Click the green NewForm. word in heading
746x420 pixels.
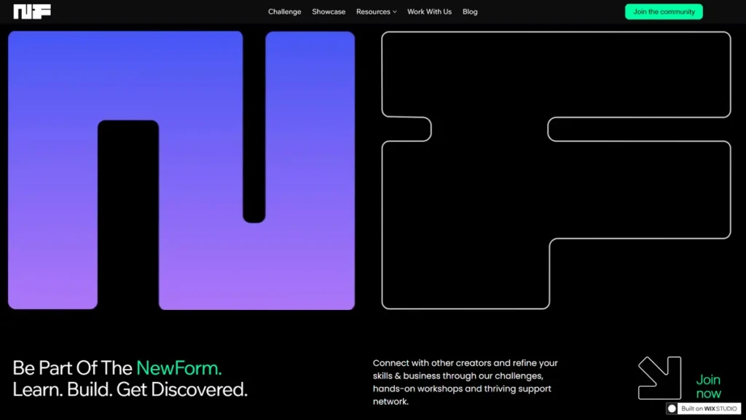pos(178,367)
